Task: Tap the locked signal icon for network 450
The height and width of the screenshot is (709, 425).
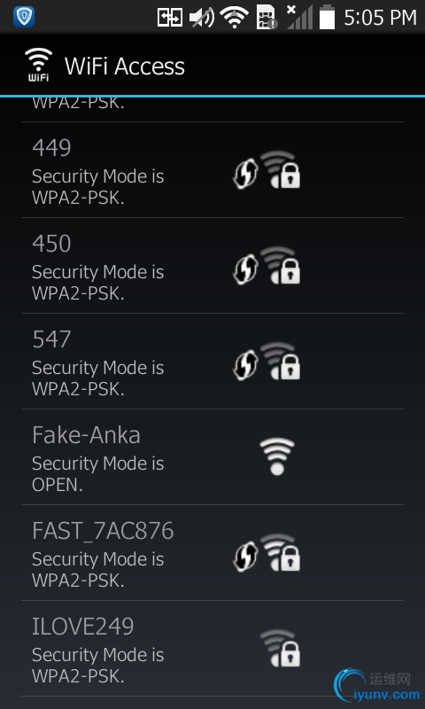Action: tap(281, 265)
